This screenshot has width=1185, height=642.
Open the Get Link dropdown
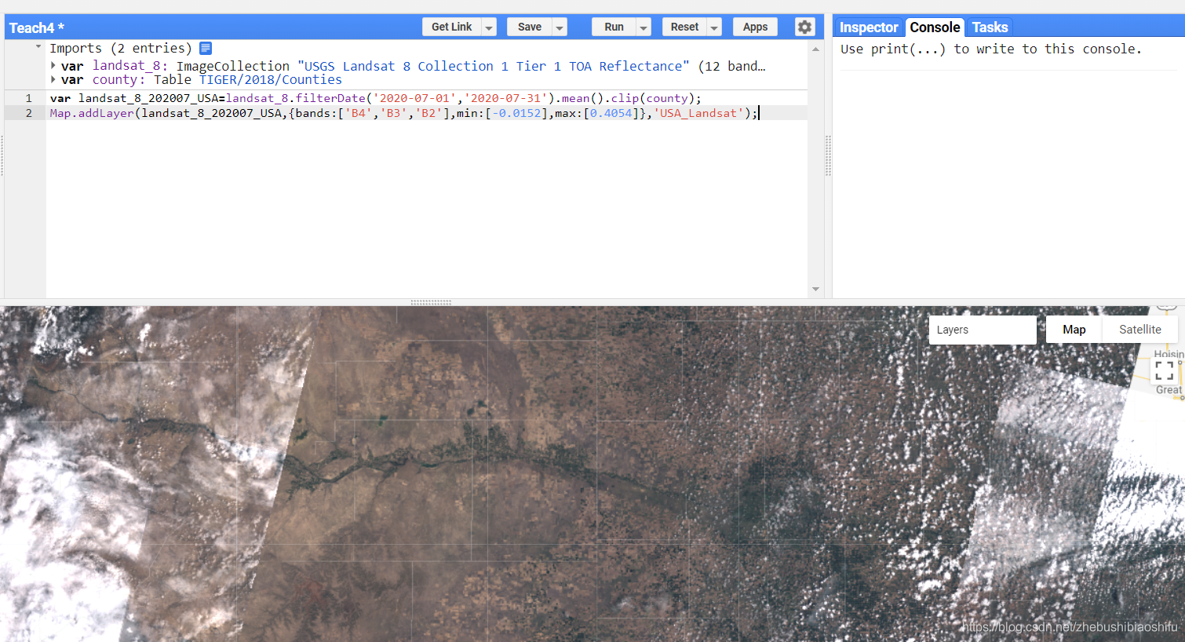[488, 26]
